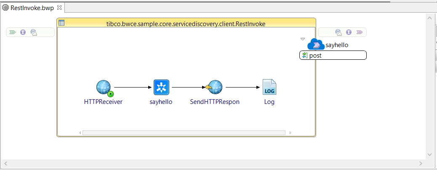Screen dimensions: 437x170
Task: Select the HTTPReceiver activity icon
Action: (x=104, y=88)
